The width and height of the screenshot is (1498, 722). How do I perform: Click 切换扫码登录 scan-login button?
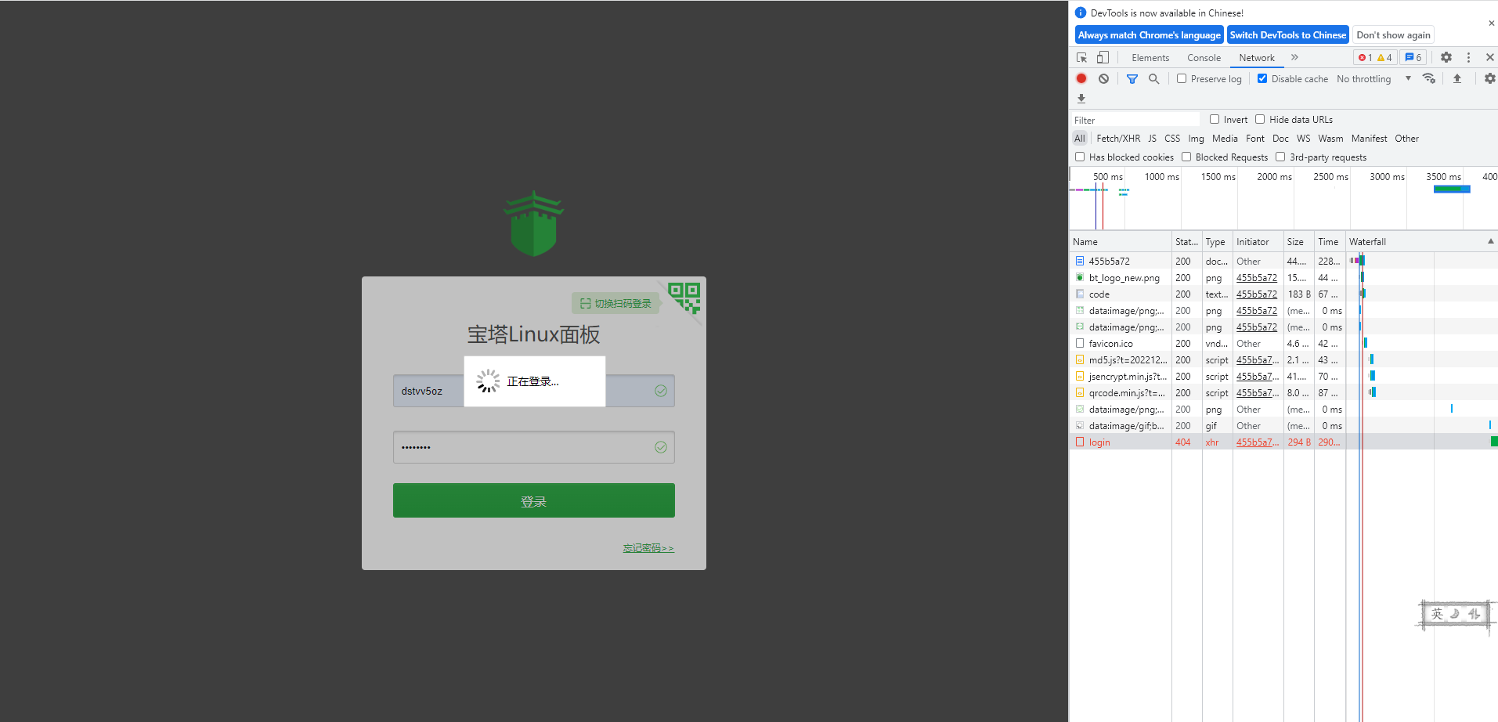(x=615, y=304)
